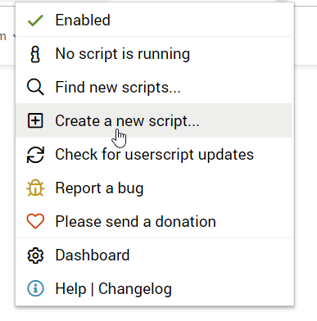Click the yellow bug icon

tap(35, 188)
